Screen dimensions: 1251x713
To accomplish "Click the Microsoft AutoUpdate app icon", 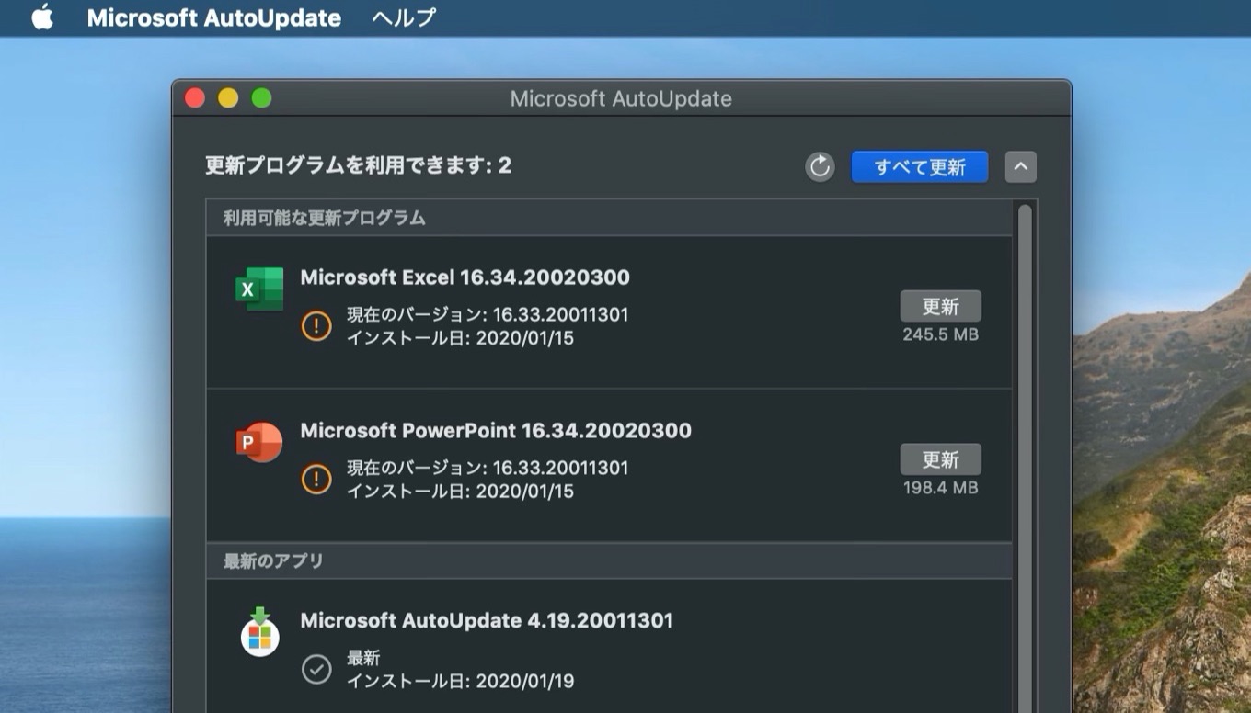I will coord(260,632).
